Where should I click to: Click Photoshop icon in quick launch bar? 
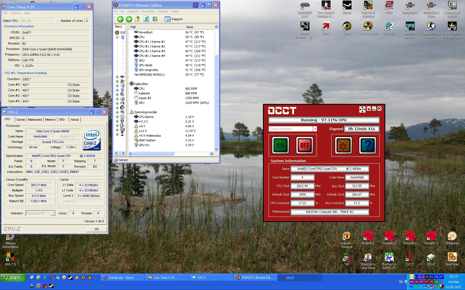click(x=32, y=286)
